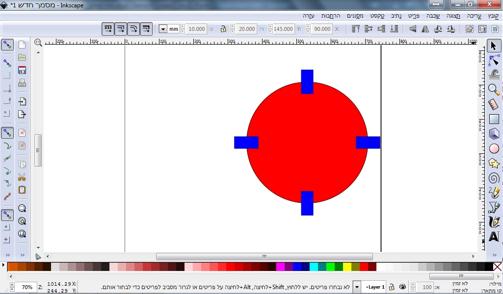Click the X position 90.000 stepper arrows
The width and height of the screenshot is (503, 294).
pos(308,29)
